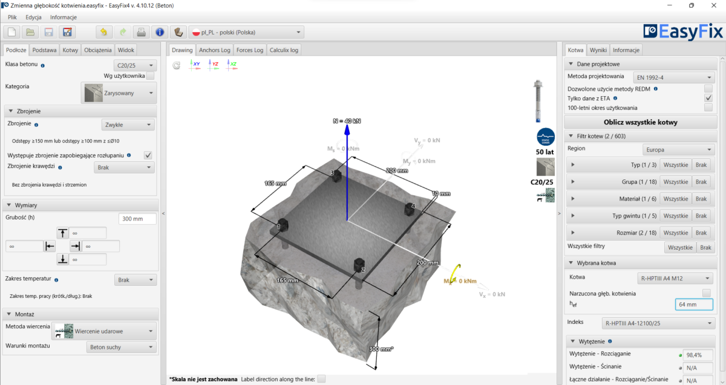The height and width of the screenshot is (385, 726).
Task: Open the Zakres temperatur dropdown
Action: (x=136, y=280)
